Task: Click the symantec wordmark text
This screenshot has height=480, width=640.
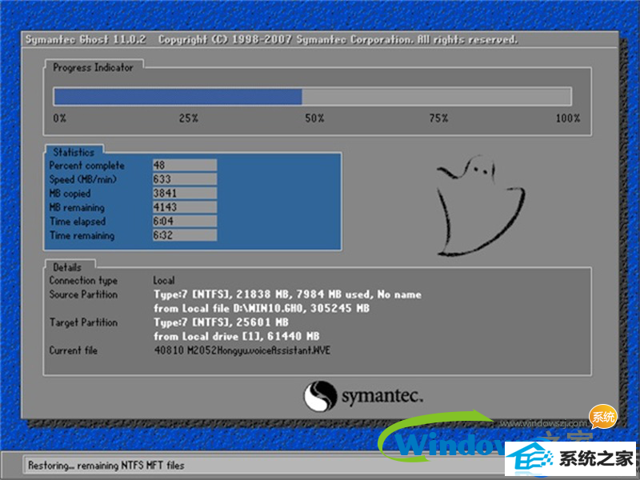Action: click(382, 396)
